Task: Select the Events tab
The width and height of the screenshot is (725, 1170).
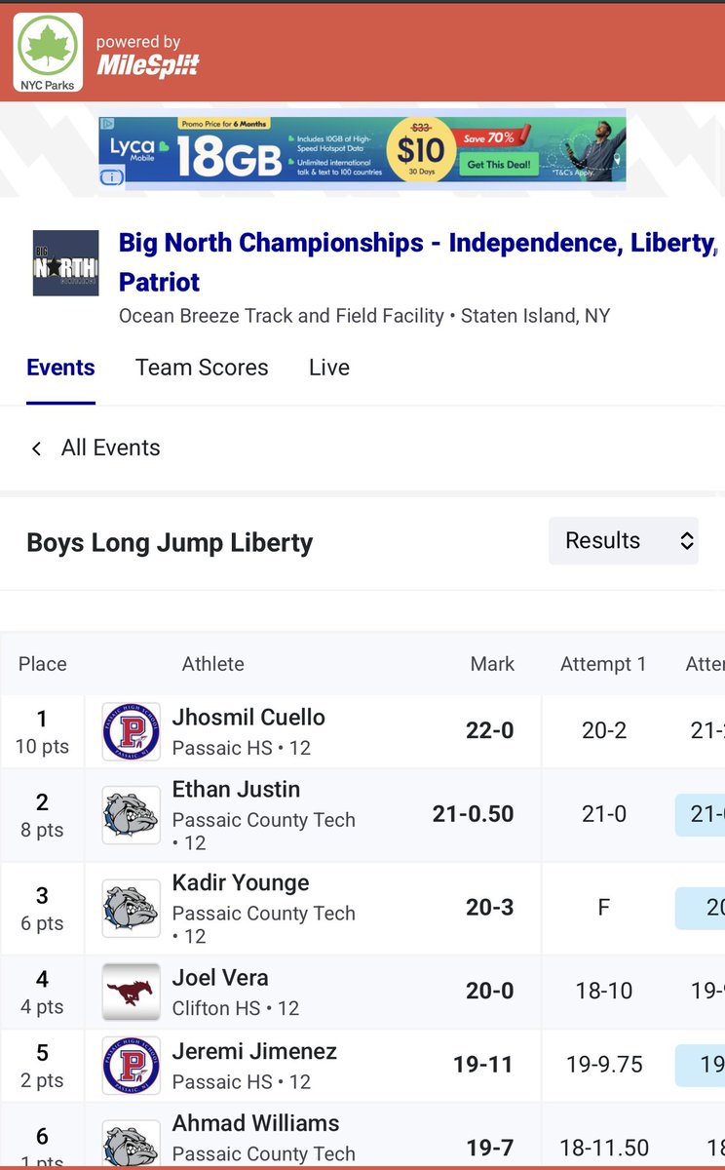Action: (60, 368)
